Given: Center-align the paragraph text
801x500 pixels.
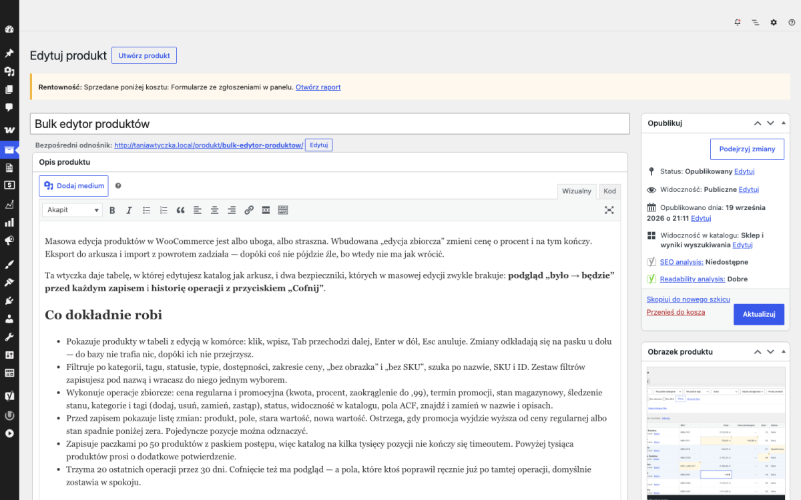Looking at the screenshot, I should coord(214,210).
